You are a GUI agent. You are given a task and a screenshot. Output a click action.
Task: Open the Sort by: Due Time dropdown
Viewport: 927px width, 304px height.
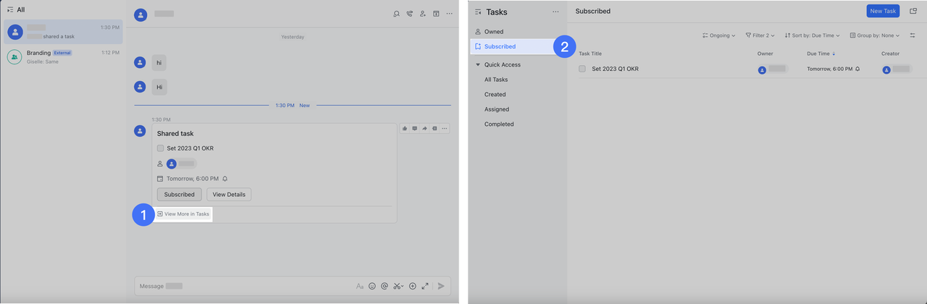813,35
